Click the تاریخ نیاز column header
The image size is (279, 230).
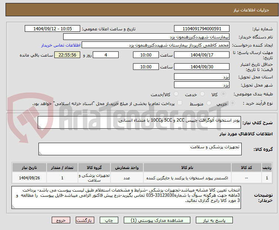point(29,168)
